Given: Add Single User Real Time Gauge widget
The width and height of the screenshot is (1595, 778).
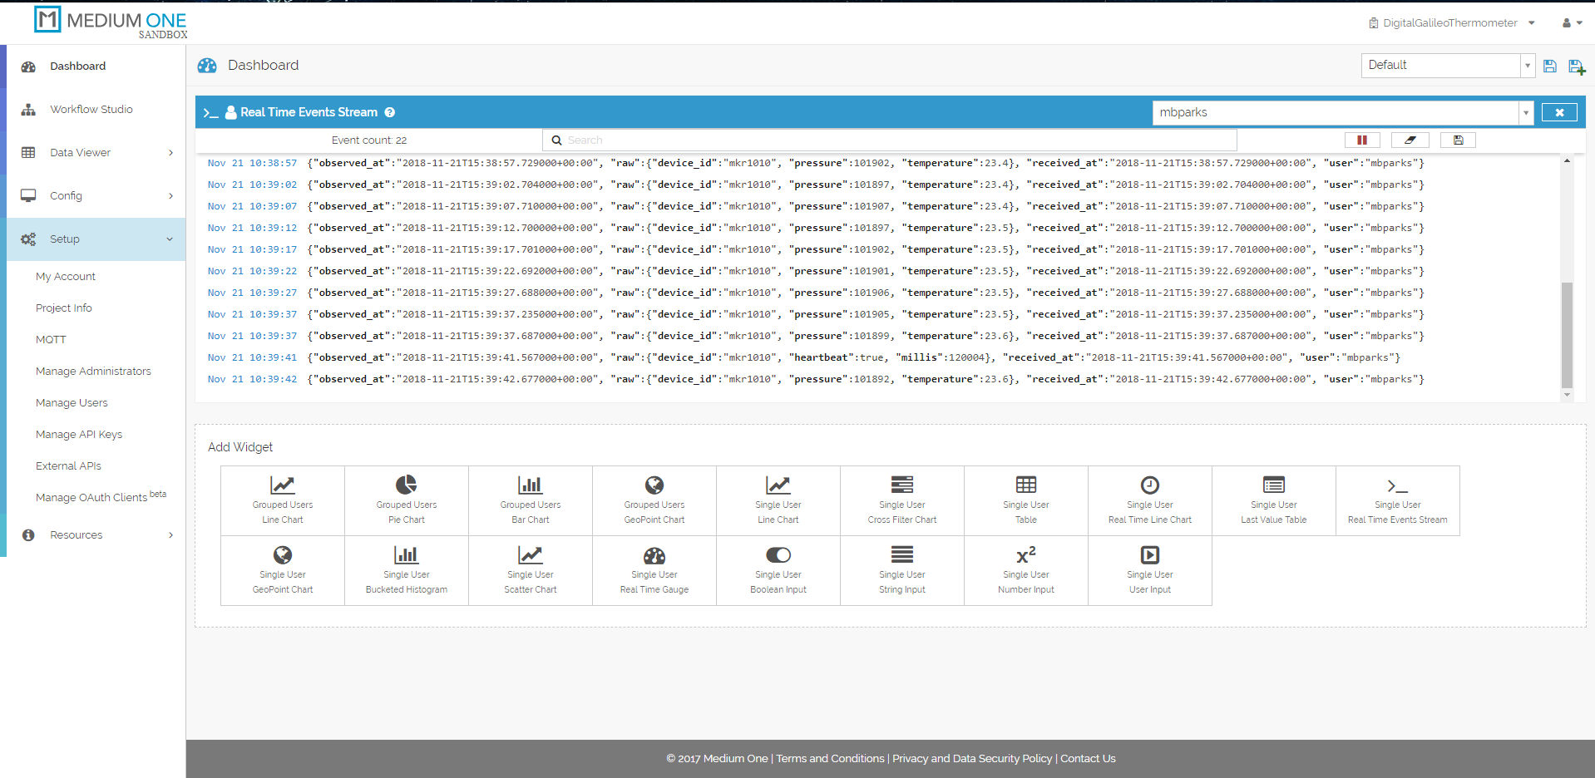Looking at the screenshot, I should 654,570.
